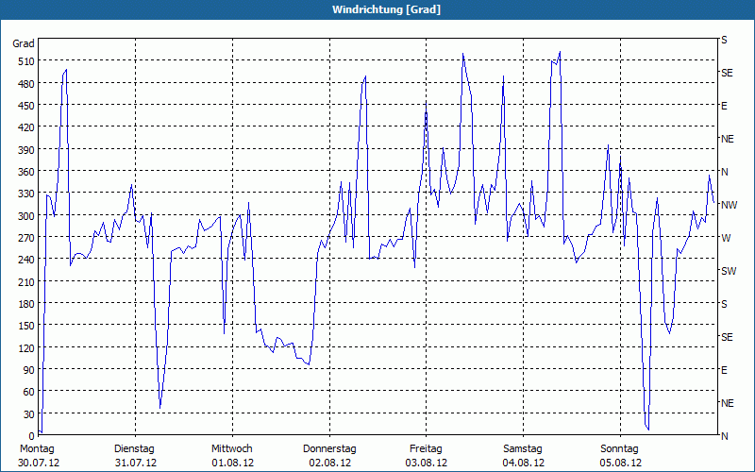
Task: Click the Sonntag 05.08.12 date label
Action: point(620,456)
